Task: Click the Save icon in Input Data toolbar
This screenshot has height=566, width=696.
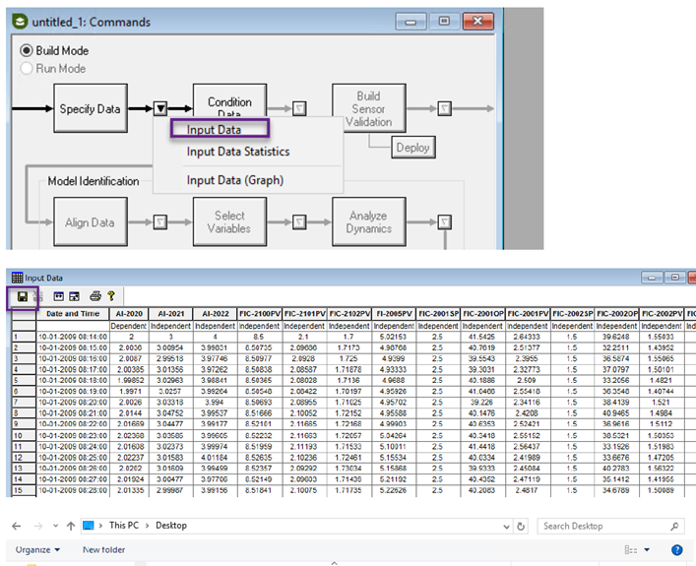Action: tap(24, 295)
